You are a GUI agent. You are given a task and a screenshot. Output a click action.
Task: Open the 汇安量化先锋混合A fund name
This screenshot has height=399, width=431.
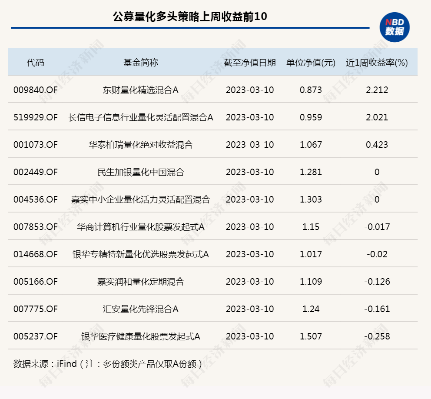tap(140, 309)
